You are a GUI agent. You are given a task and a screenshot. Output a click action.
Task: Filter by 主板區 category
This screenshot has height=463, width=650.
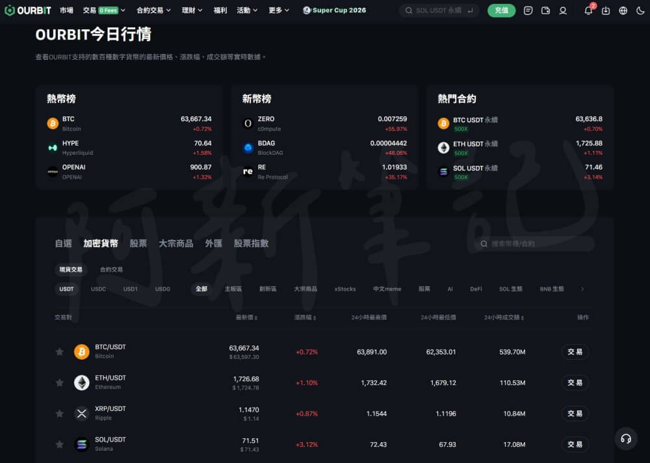pyautogui.click(x=233, y=289)
